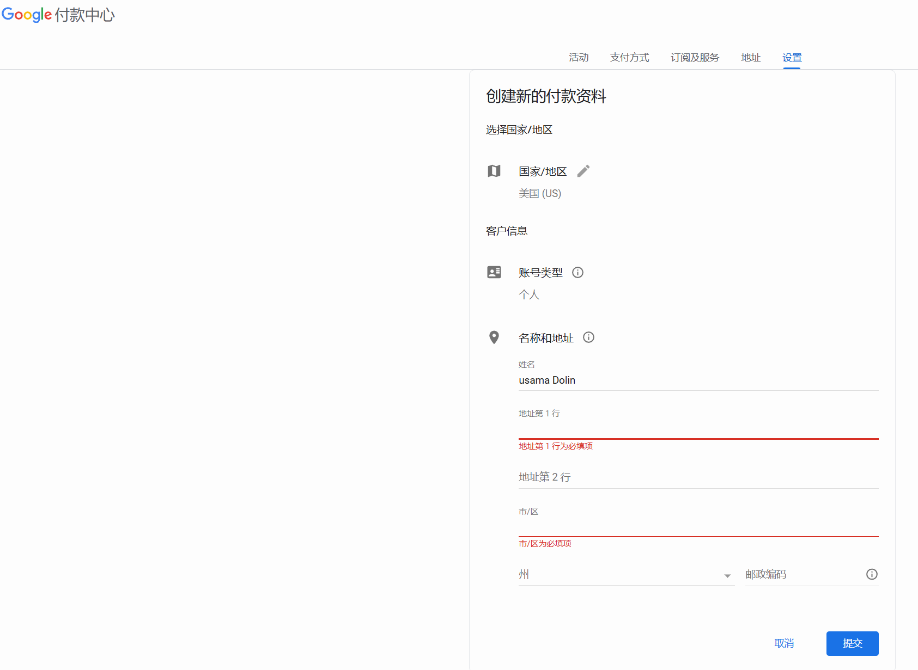This screenshot has width=918, height=670.
Task: Focus the 姓名 field containing usama Dolin
Action: point(697,380)
